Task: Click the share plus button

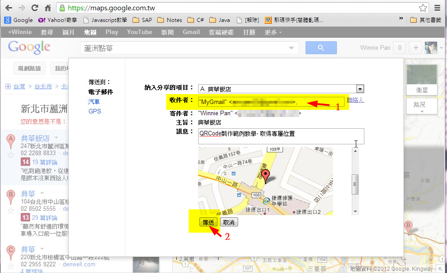Action: 416,48
